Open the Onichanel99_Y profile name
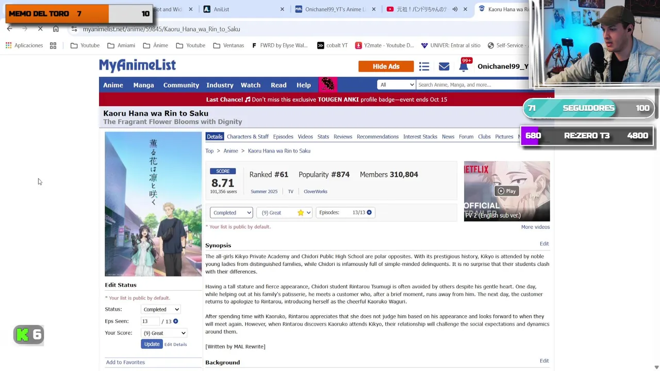The height and width of the screenshot is (371, 660). (x=503, y=66)
